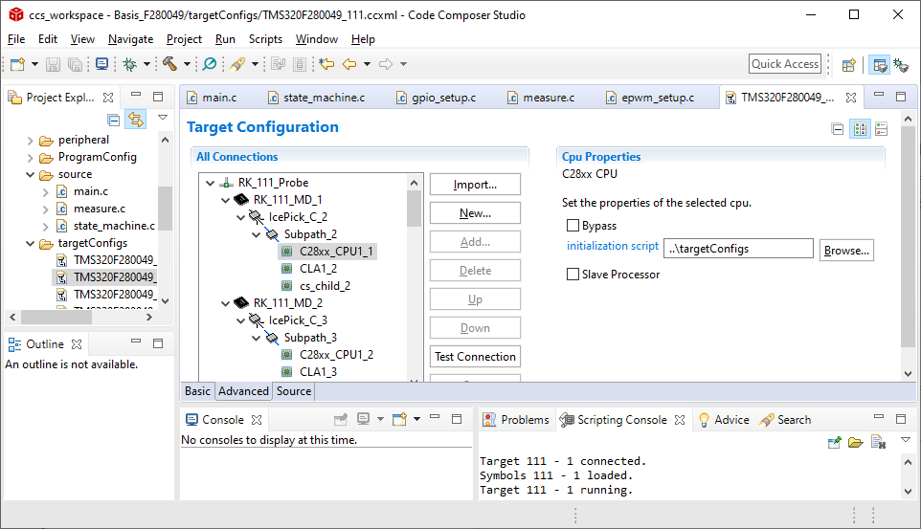The image size is (921, 529).
Task: Click Collapse All in Project Explorer
Action: (114, 120)
